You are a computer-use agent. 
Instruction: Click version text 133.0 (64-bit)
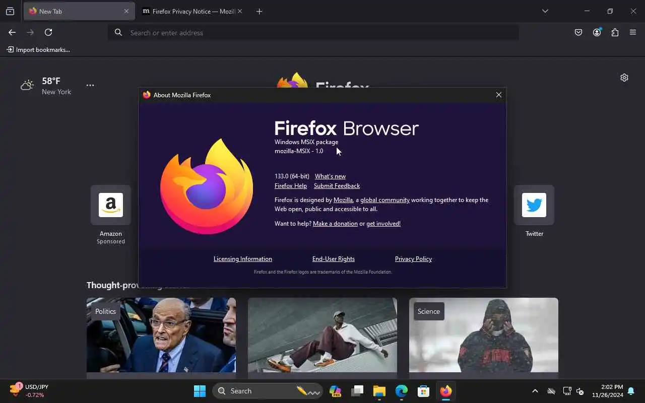pos(292,176)
